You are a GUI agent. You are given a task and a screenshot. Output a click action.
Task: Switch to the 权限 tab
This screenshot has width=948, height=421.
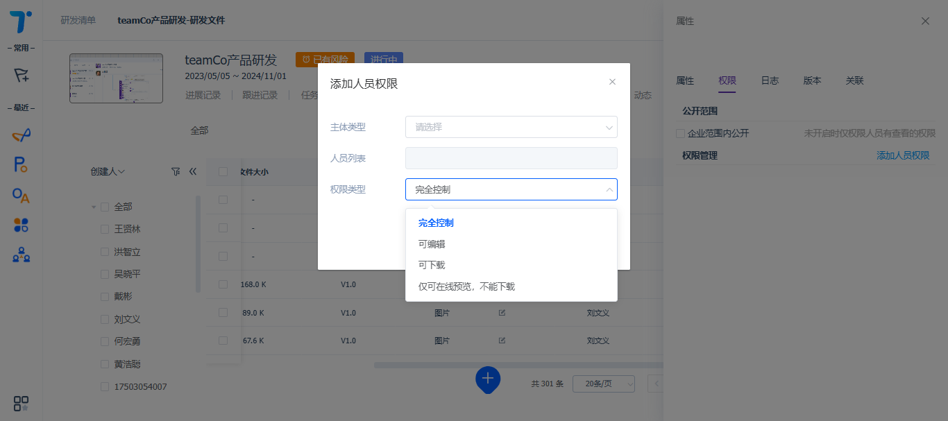click(727, 80)
